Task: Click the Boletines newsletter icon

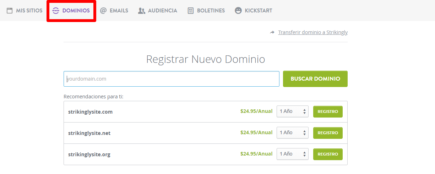Action: click(191, 11)
